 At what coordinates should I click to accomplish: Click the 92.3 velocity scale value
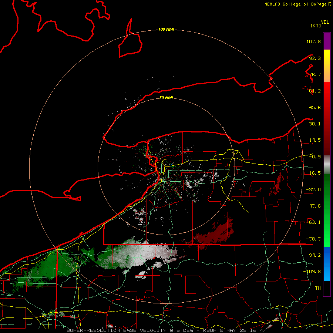click(315, 58)
